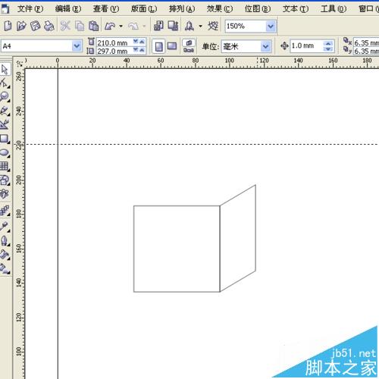Click the Open file icon
Screen dimensions: 379x379
pos(21,26)
